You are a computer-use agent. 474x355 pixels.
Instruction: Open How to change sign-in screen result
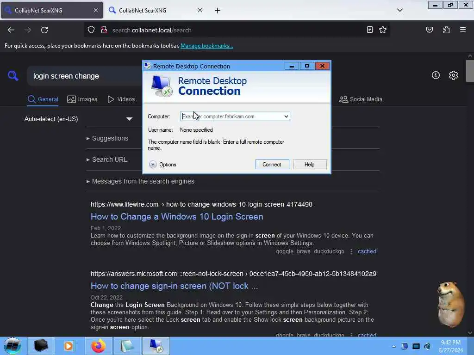coord(174,286)
